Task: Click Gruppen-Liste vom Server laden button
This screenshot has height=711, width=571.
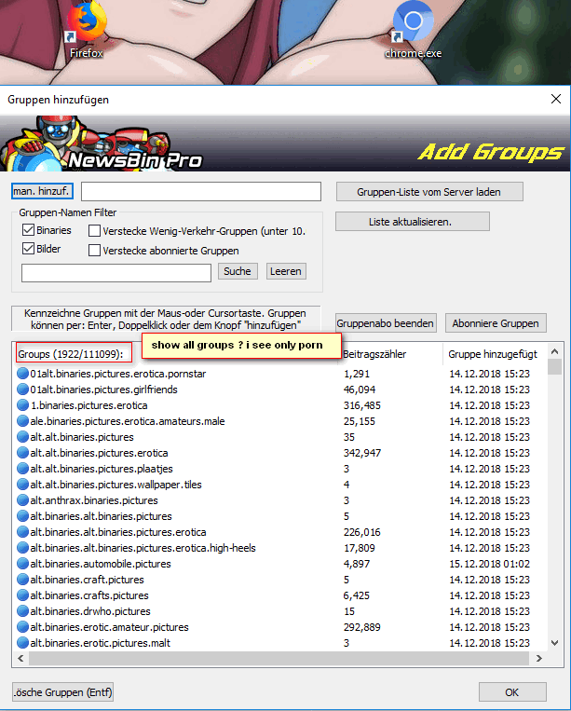Action: (429, 192)
